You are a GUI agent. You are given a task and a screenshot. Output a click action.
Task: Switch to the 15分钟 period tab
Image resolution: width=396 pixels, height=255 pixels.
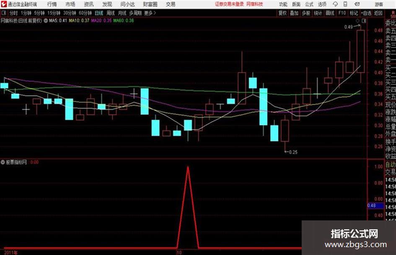point(54,13)
